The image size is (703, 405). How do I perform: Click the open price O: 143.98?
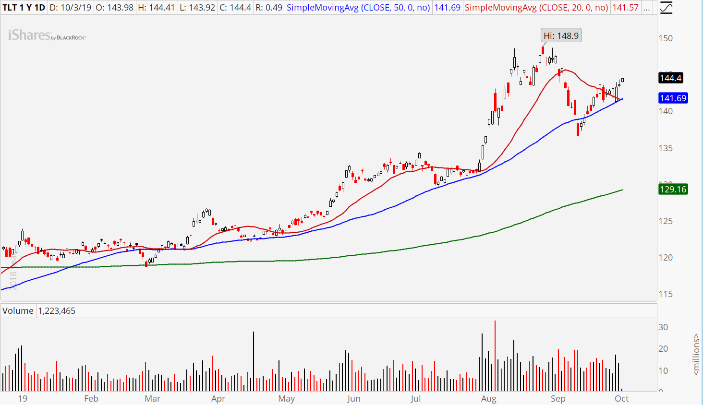click(x=114, y=8)
